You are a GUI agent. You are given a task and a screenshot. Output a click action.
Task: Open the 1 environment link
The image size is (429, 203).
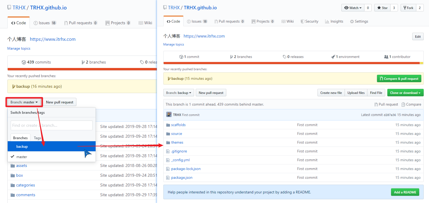coord(345,57)
